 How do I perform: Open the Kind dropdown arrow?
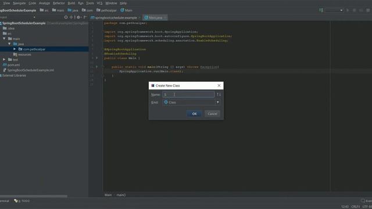217,102
